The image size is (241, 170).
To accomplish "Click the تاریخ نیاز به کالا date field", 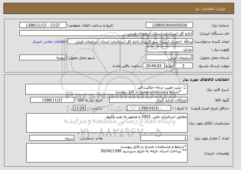I will pos(52,100).
